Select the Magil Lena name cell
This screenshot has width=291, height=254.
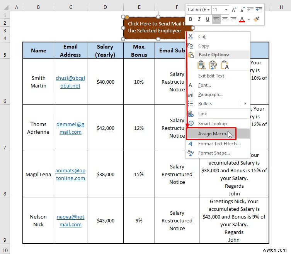click(x=38, y=174)
